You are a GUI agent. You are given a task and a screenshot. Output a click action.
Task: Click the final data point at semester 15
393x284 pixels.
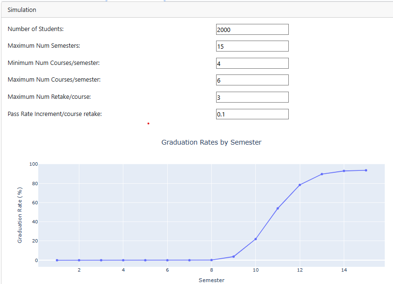coord(366,170)
